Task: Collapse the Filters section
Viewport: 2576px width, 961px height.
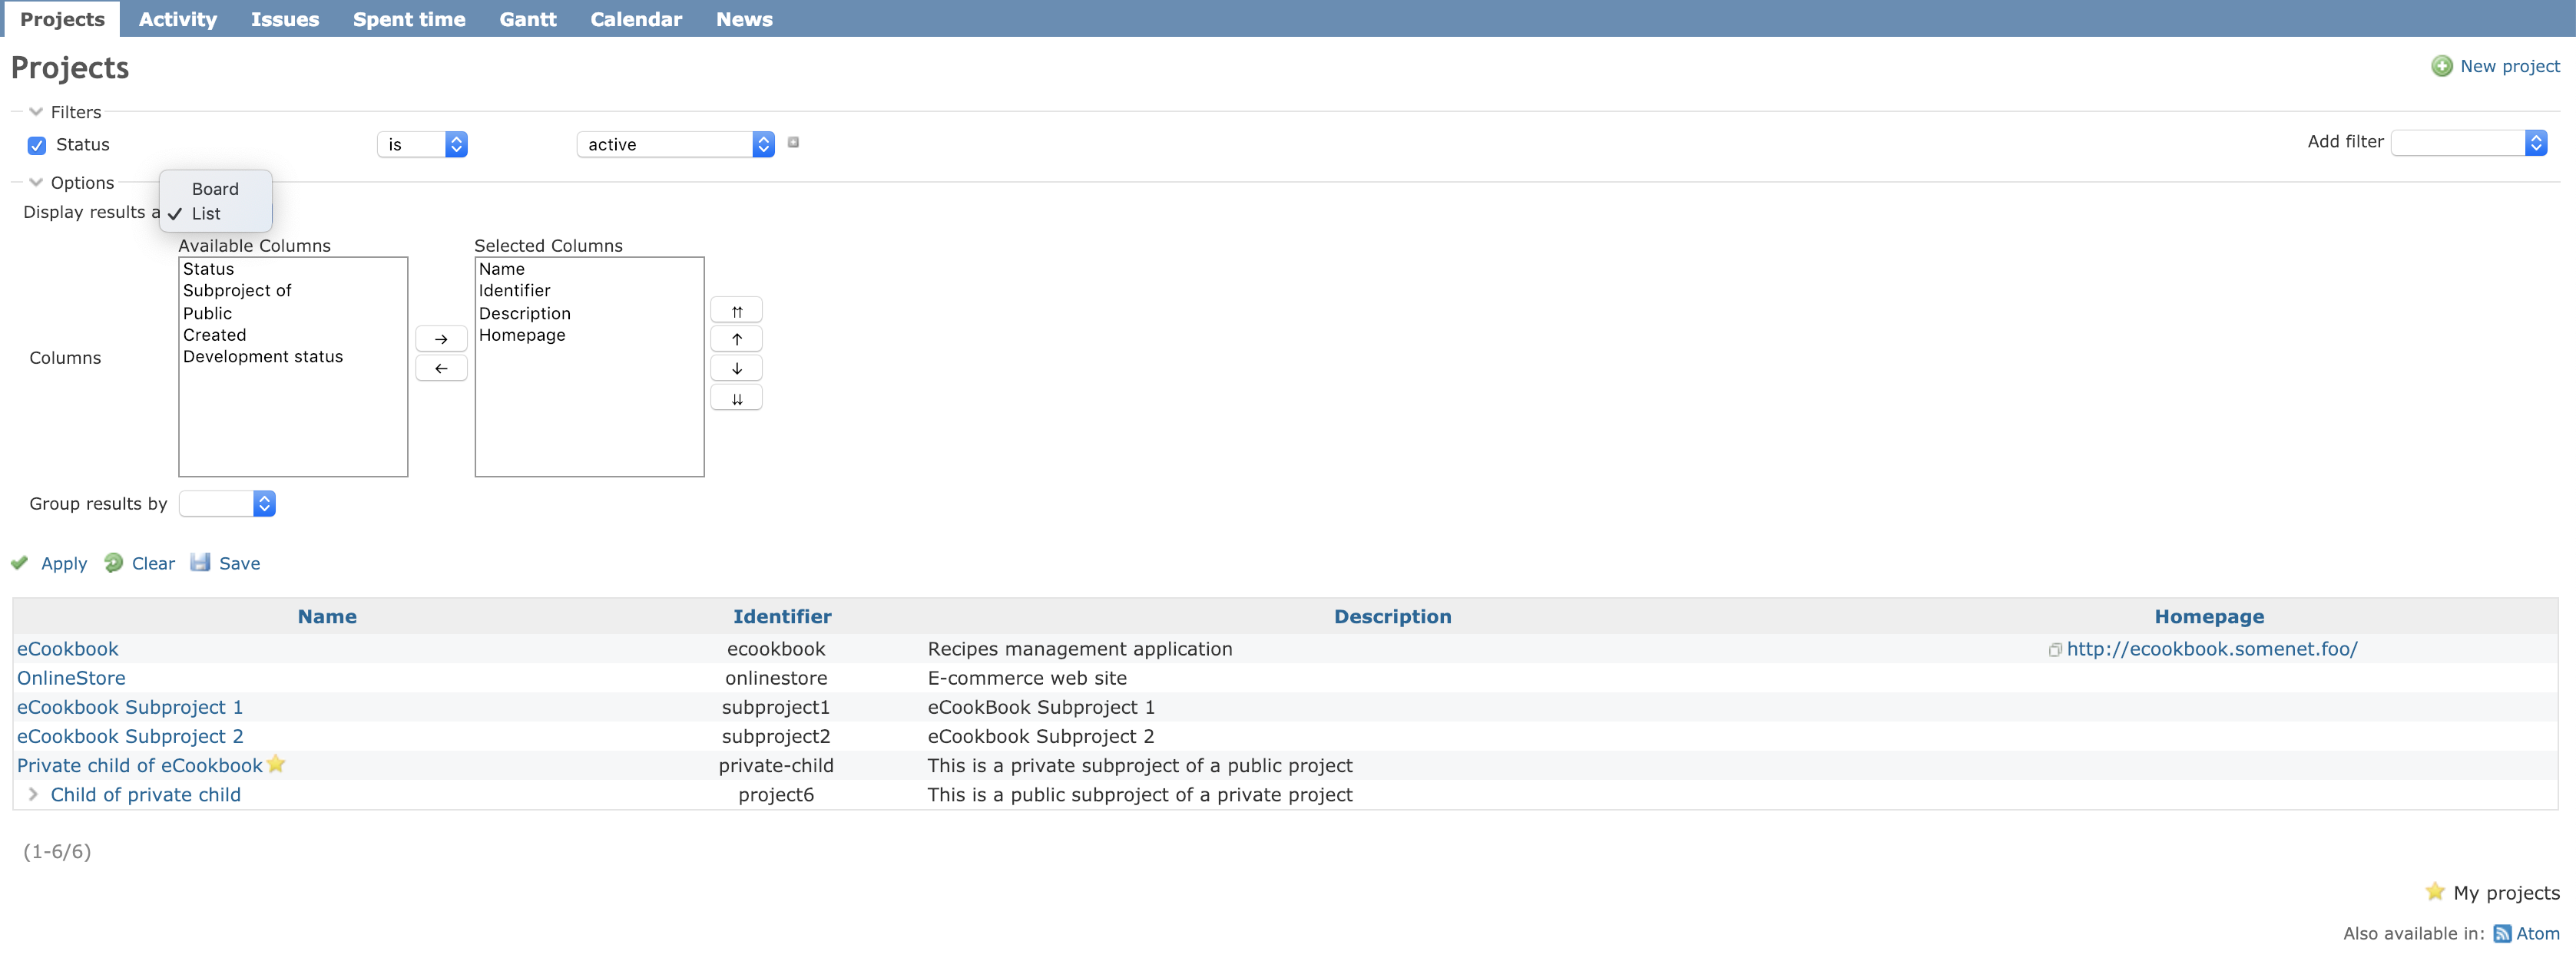Action: [37, 112]
